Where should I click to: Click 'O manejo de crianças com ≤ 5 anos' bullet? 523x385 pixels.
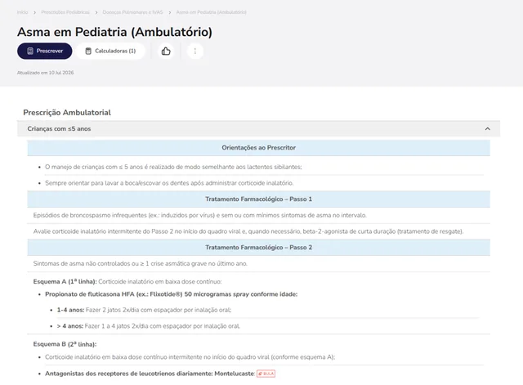tap(173, 167)
